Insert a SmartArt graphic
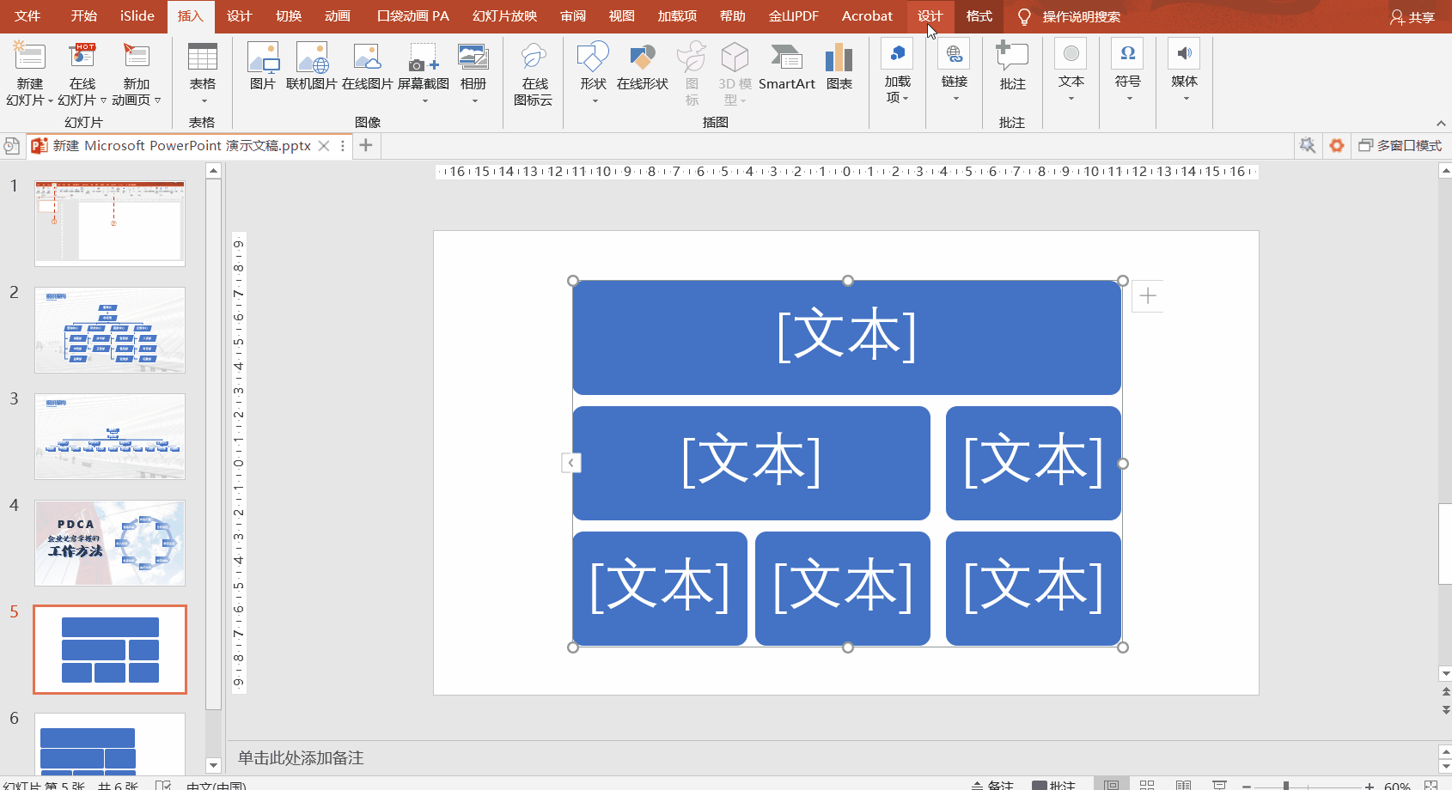The width and height of the screenshot is (1452, 790). pos(787,66)
